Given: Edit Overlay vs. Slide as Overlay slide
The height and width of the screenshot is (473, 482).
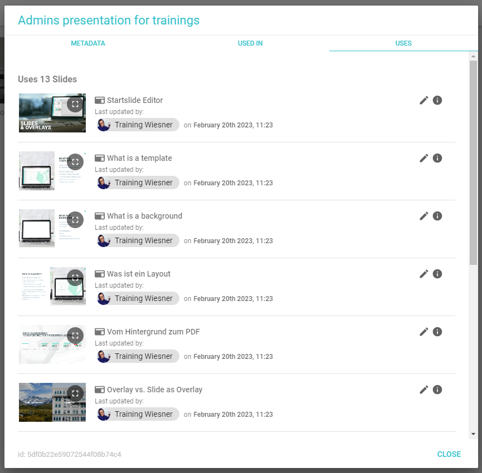Looking at the screenshot, I should click(424, 390).
